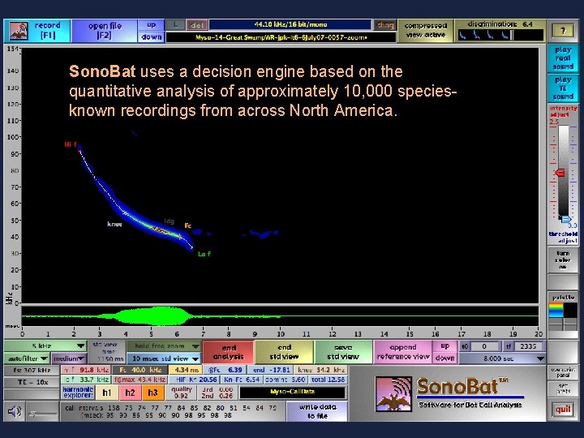Viewport: 584px width, 438px height.
Task: Click the t0 input field
Action: (483, 346)
